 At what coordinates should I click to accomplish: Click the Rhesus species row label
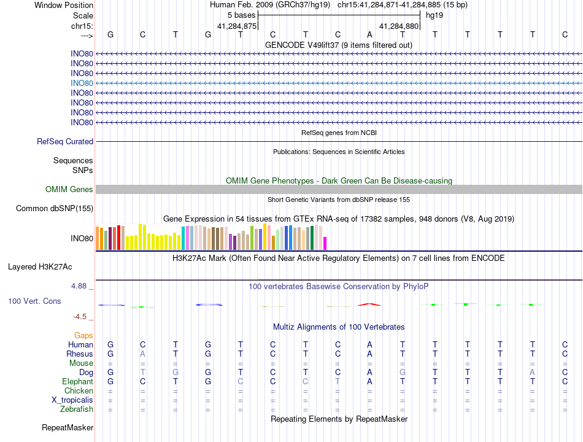pos(80,354)
